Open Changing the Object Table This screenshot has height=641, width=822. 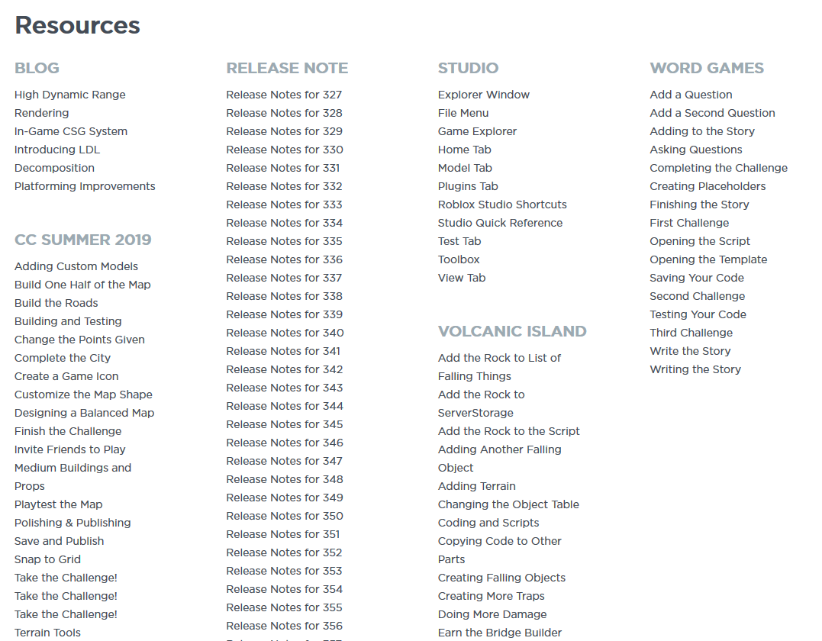point(508,504)
